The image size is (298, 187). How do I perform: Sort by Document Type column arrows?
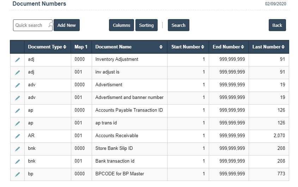[65, 47]
